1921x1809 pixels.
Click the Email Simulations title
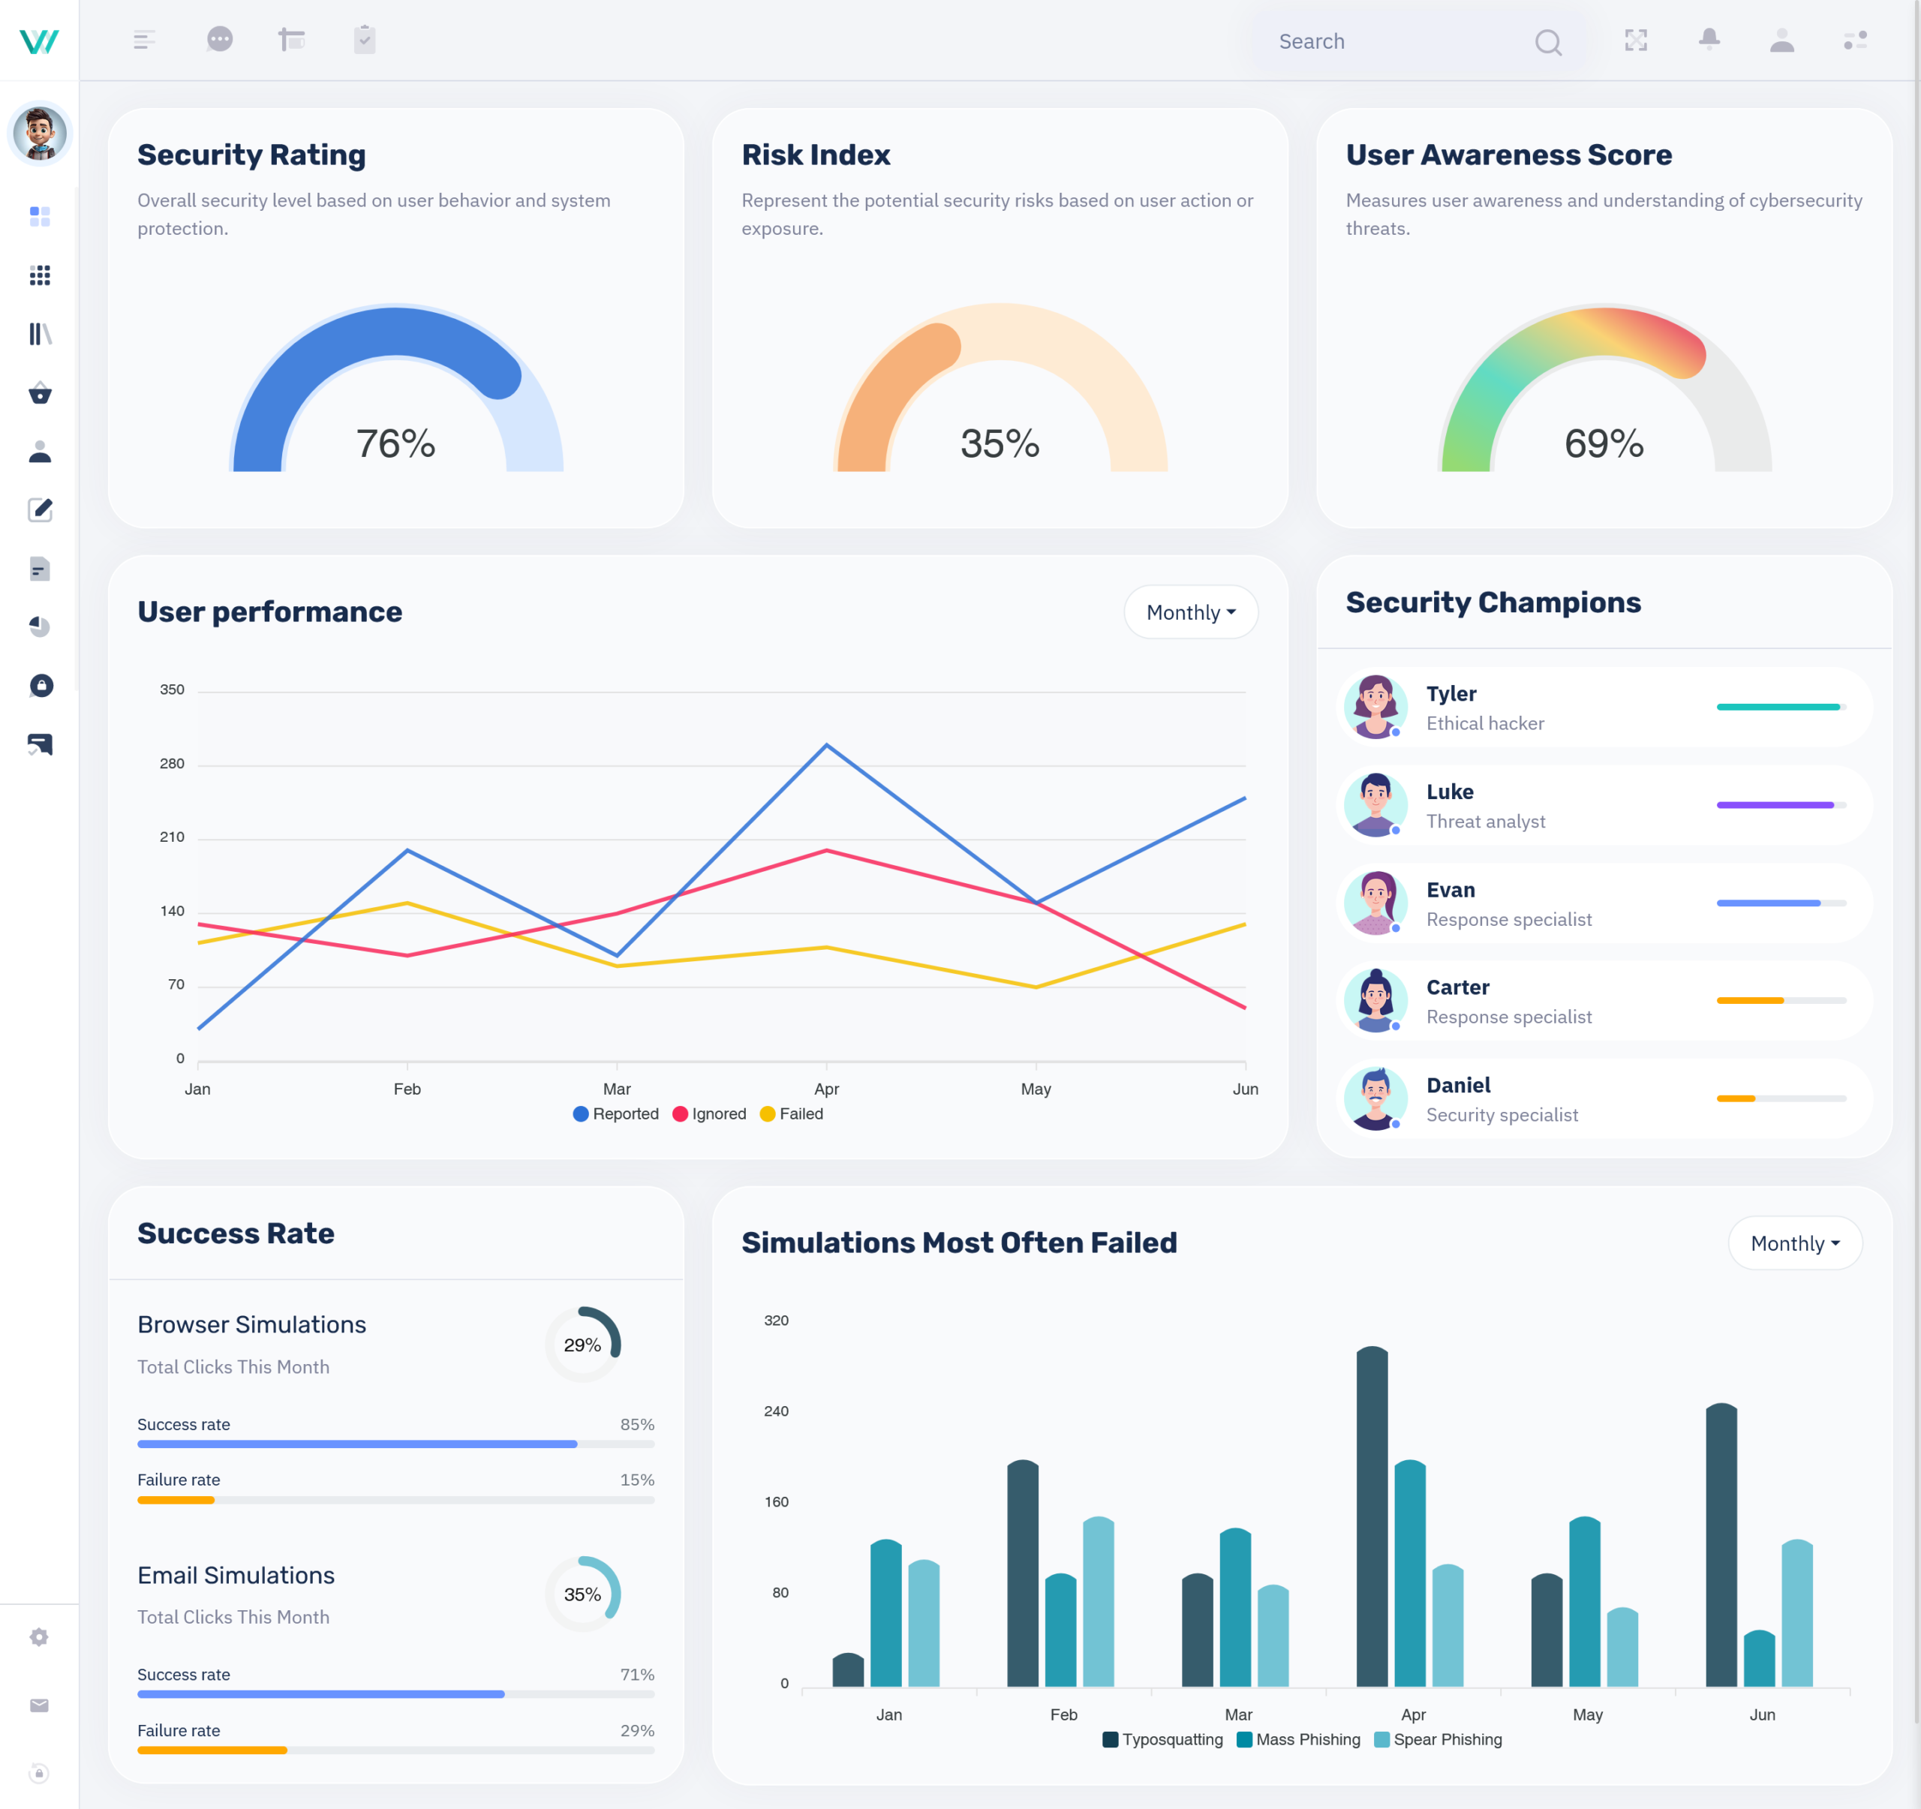click(236, 1575)
